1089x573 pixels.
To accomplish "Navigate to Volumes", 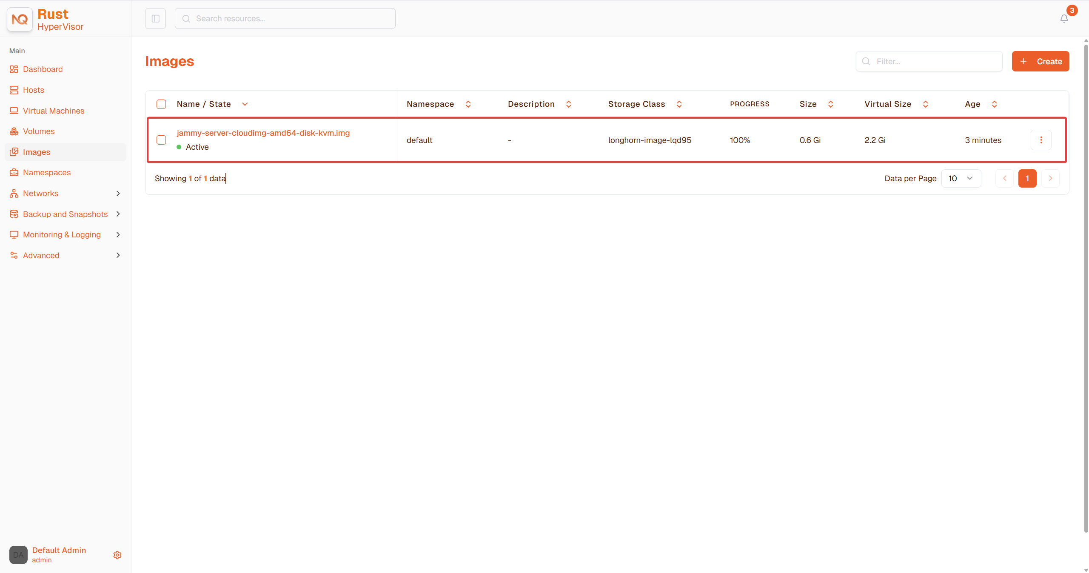I will (x=39, y=131).
